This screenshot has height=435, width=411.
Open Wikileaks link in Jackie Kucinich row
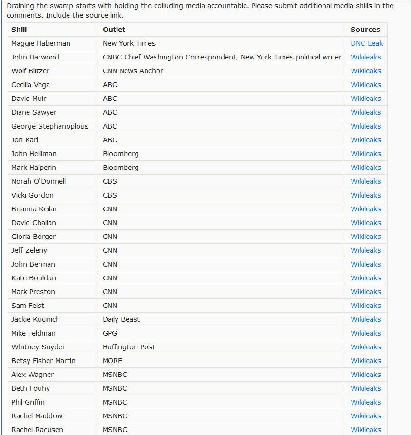click(365, 319)
